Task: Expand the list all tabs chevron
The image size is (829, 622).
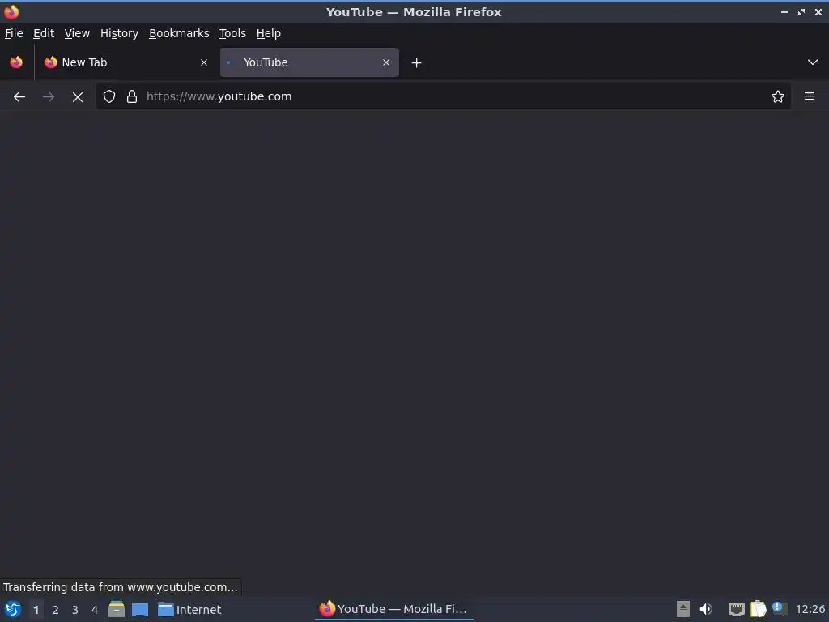Action: pyautogui.click(x=813, y=62)
